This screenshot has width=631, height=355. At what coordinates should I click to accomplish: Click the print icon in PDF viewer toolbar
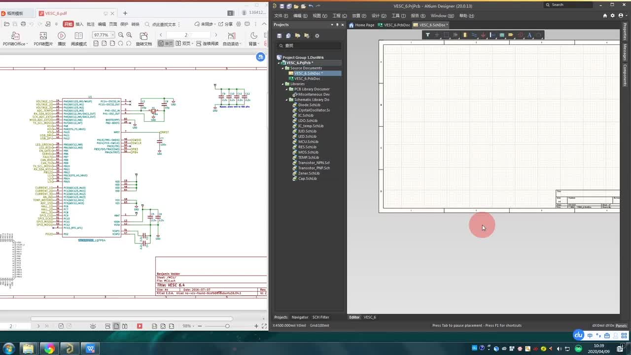(x=22, y=24)
